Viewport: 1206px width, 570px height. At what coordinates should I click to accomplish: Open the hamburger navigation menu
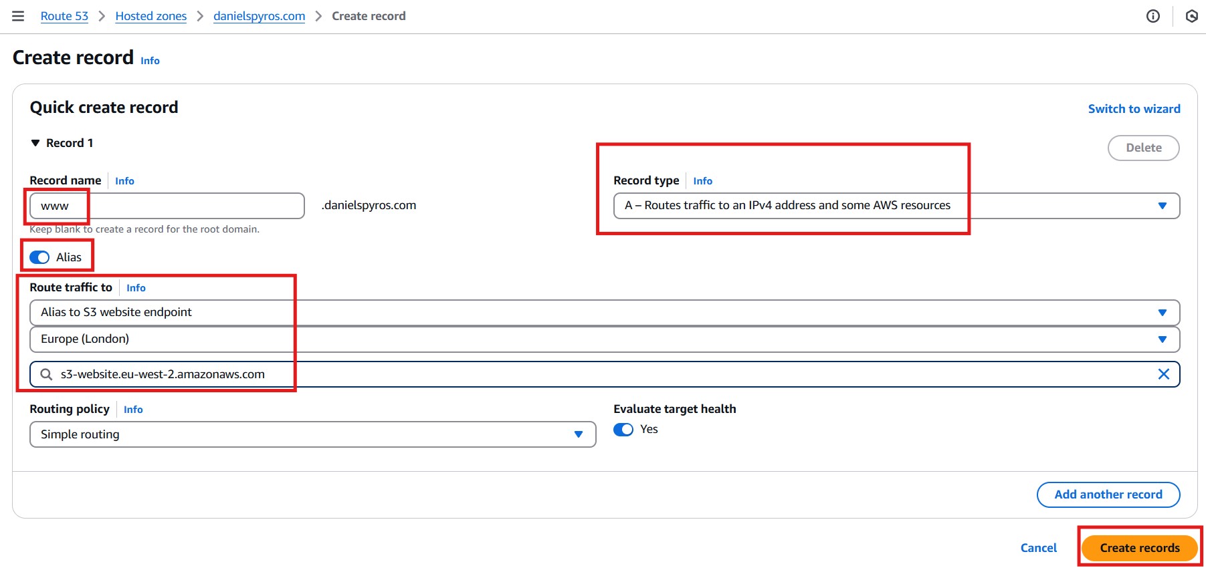(18, 16)
